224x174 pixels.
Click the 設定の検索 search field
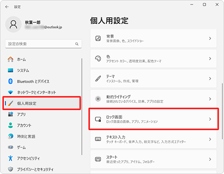[43, 44]
